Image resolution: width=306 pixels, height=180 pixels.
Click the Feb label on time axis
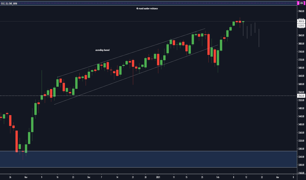[218, 177]
